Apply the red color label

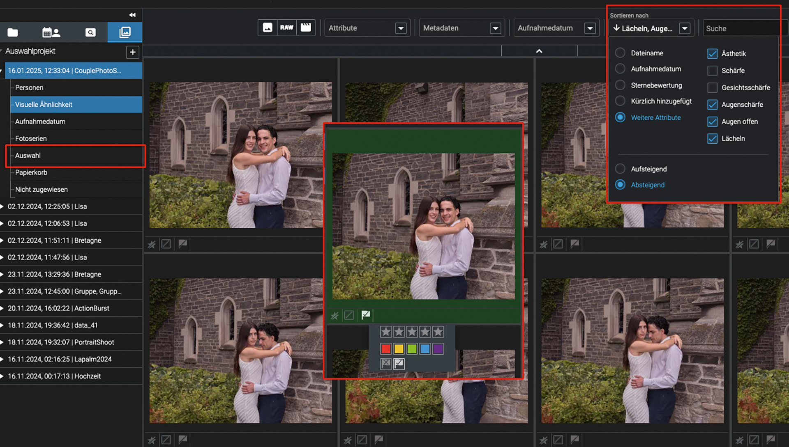tap(385, 349)
